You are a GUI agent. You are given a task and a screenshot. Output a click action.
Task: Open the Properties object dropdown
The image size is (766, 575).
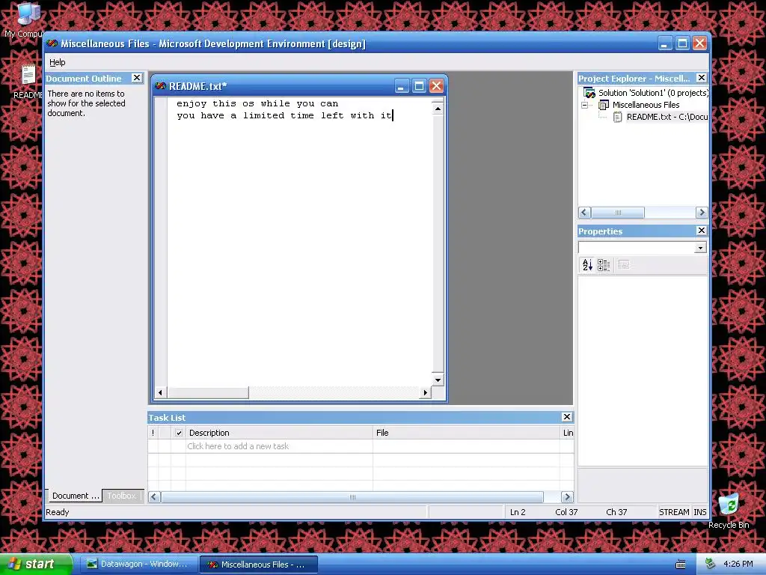[700, 248]
